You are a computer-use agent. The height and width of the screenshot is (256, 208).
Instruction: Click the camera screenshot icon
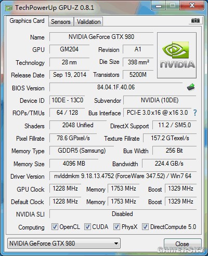196,21
